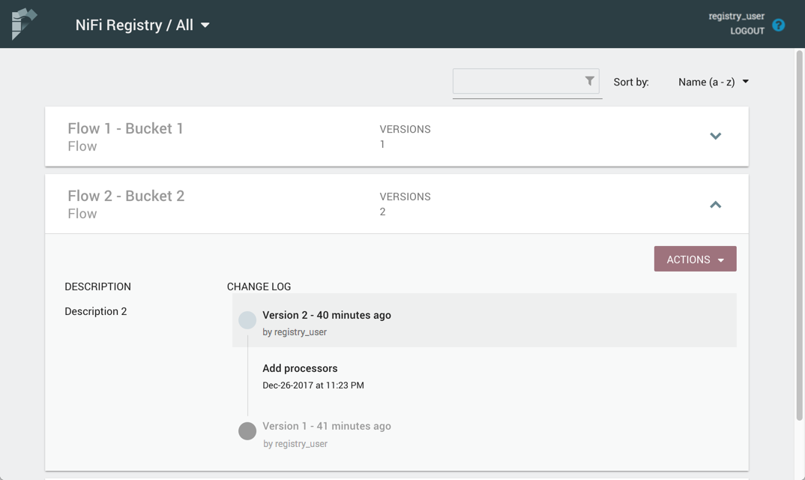Viewport: 805px width, 480px height.
Task: Click the registry_user name in header
Action: click(x=736, y=16)
